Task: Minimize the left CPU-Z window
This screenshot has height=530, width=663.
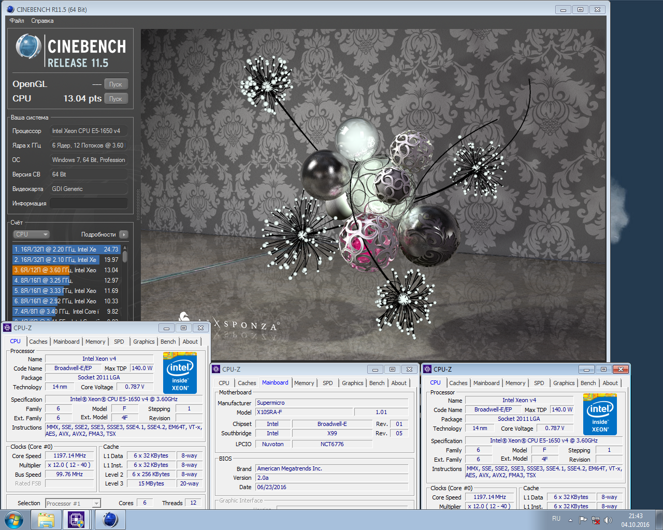Action: pos(166,328)
